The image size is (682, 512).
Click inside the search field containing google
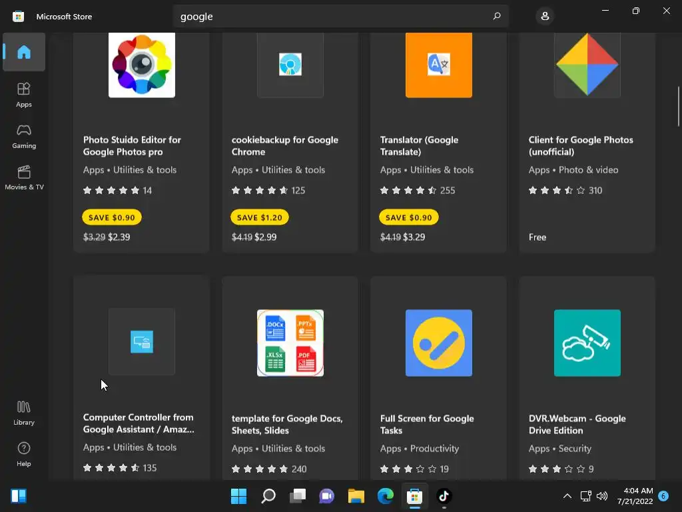[x=340, y=16]
